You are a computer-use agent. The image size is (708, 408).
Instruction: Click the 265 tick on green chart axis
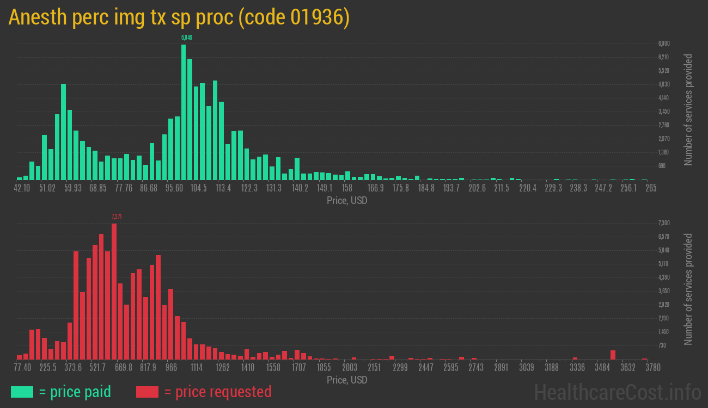[x=650, y=188]
